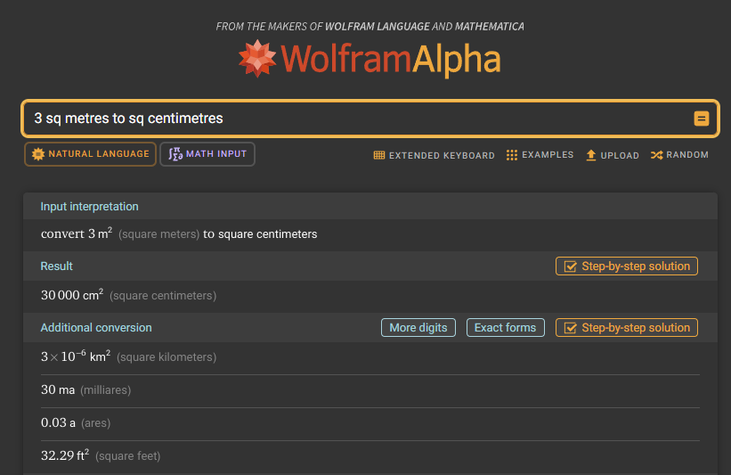Click the Exact forms button
The image size is (731, 475).
point(506,328)
